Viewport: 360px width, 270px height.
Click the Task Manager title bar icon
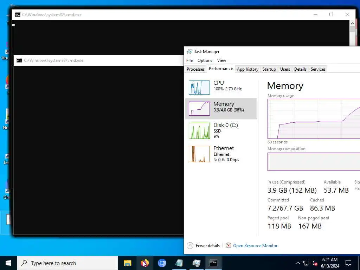189,52
